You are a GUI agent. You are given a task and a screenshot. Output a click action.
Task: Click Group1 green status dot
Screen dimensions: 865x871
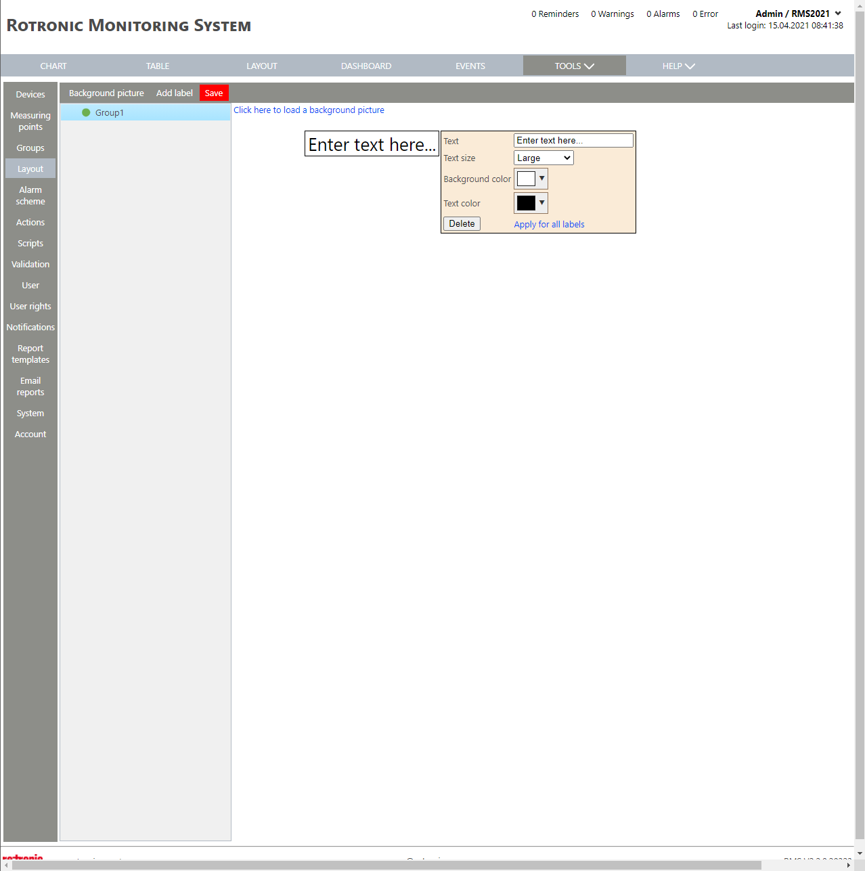pos(86,112)
